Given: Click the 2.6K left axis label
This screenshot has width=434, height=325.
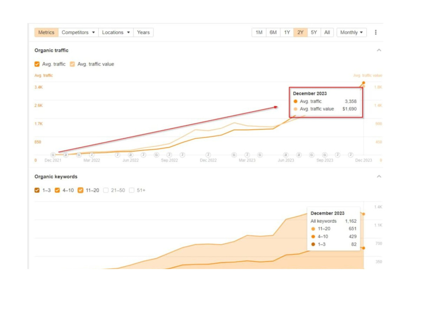Looking at the screenshot, I should point(39,105).
